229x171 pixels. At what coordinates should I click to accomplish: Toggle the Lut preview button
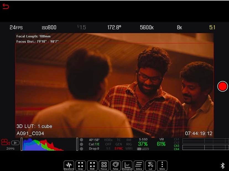pos(150,165)
